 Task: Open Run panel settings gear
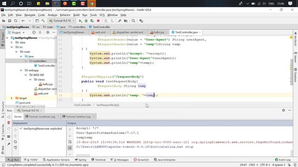click(x=284, y=110)
